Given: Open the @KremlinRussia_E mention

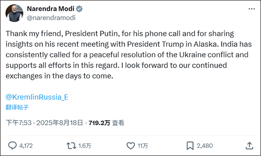Looking at the screenshot, I should pos(37,97).
